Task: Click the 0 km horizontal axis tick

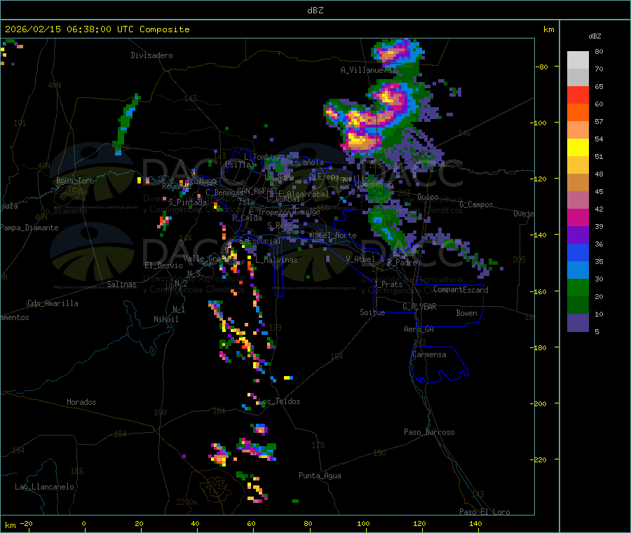Action: (83, 523)
